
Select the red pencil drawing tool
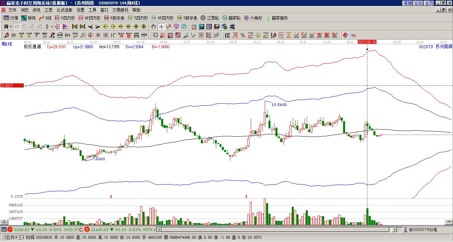click(6, 35)
